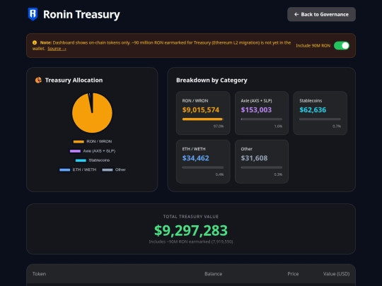This screenshot has height=286, width=382.
Task: Click the ETH / WETH progress bar
Action: [x=203, y=167]
